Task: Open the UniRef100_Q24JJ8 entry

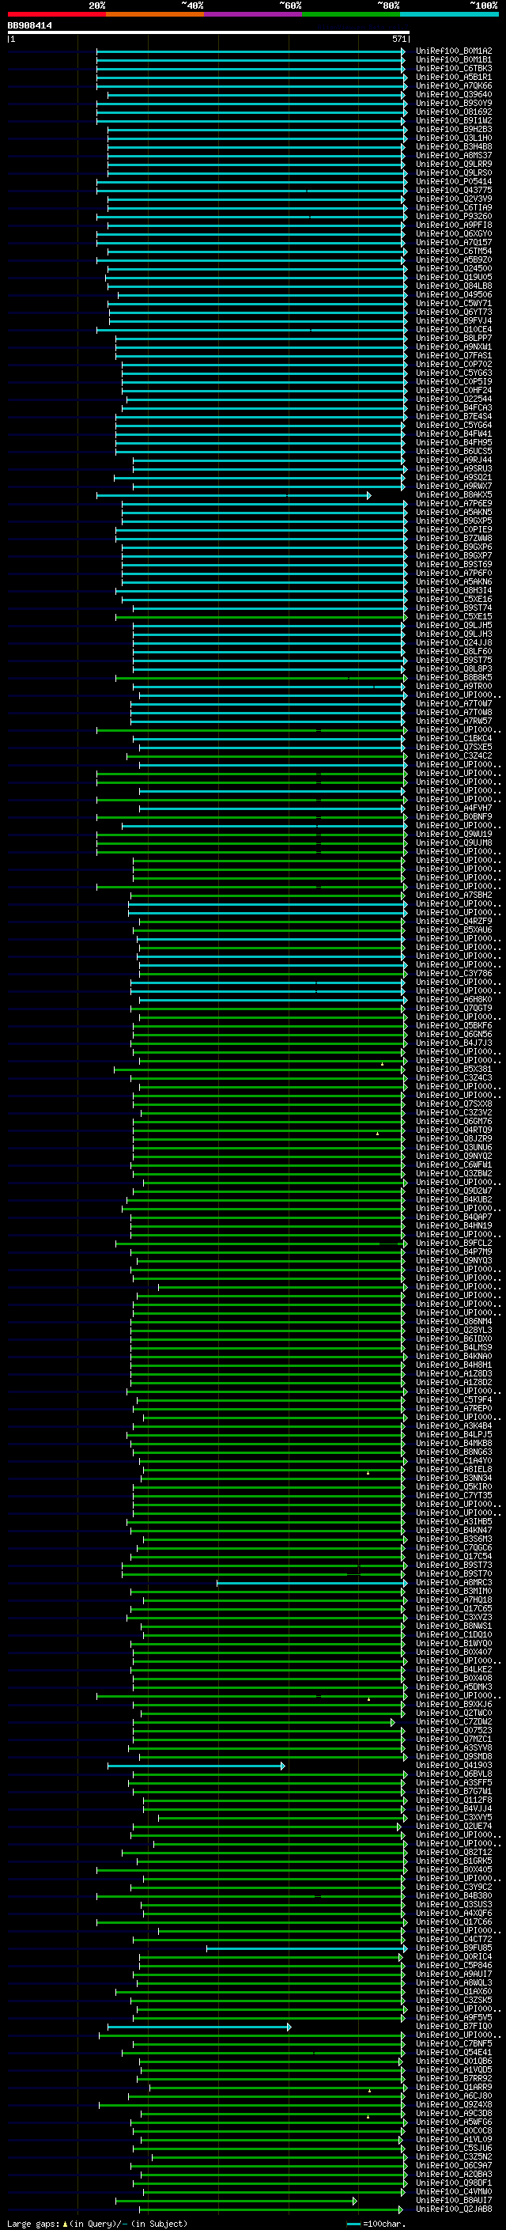Action: coord(454,642)
